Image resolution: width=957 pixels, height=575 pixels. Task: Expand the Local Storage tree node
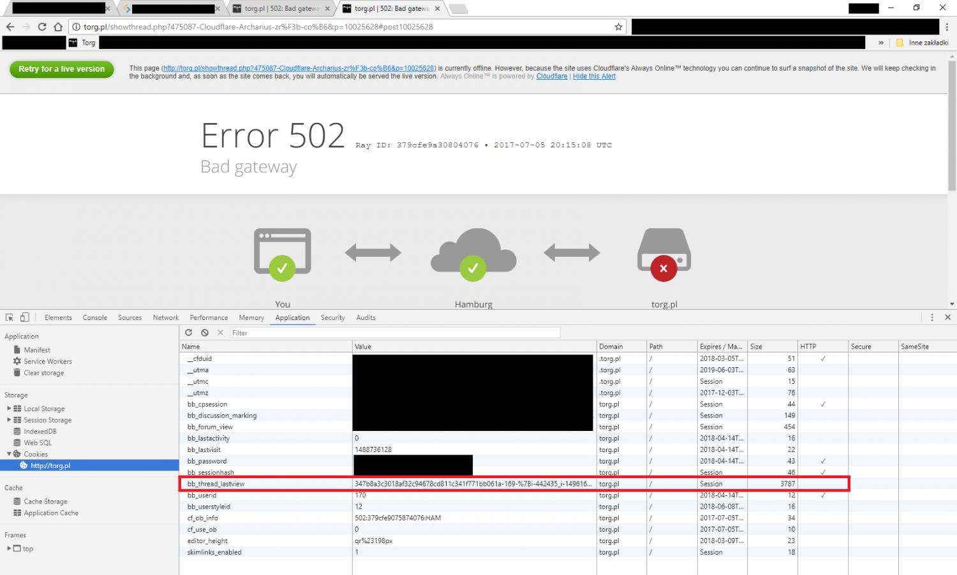9,409
